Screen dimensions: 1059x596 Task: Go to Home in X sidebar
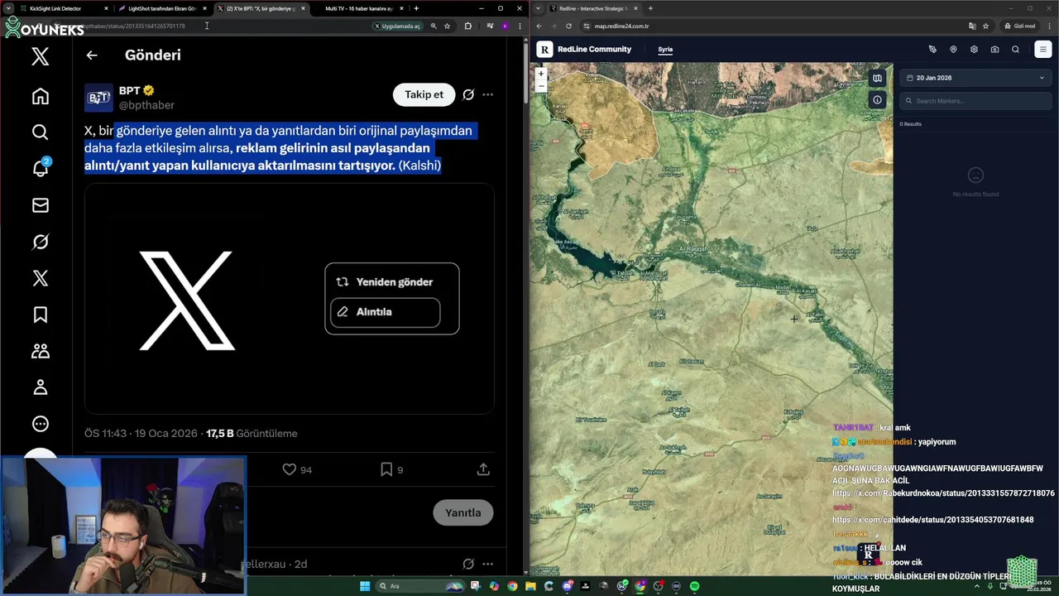40,96
